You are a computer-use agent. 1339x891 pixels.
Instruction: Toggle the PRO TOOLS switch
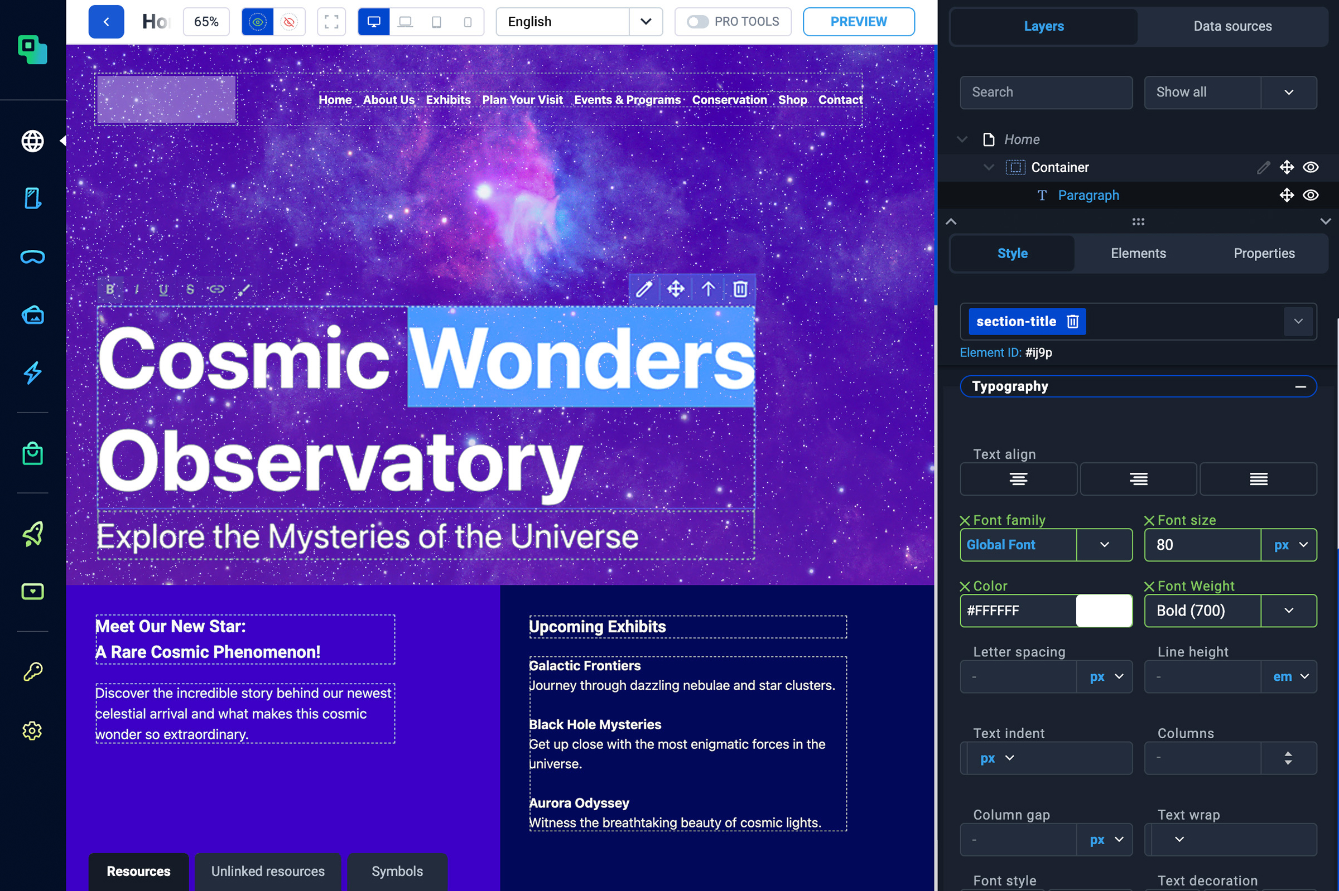click(x=697, y=22)
